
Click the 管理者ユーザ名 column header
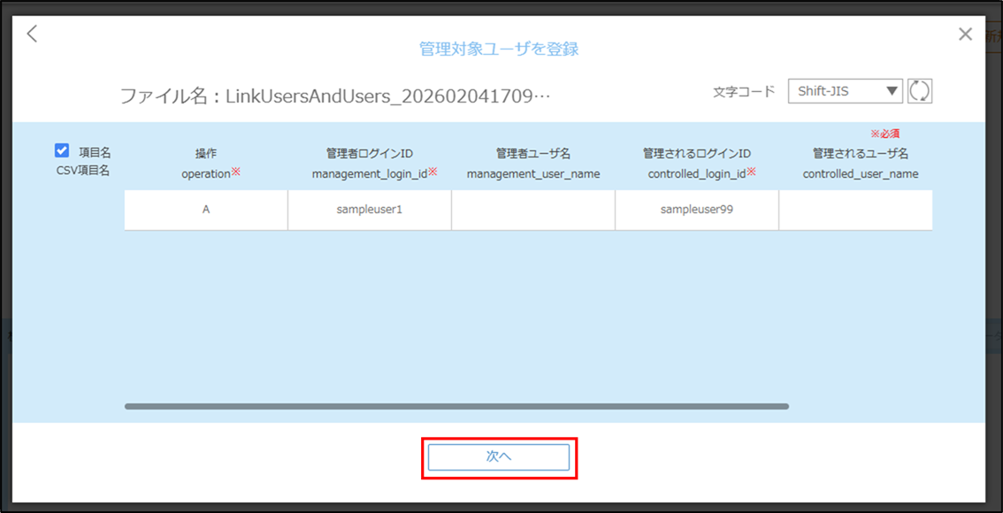tap(533, 164)
